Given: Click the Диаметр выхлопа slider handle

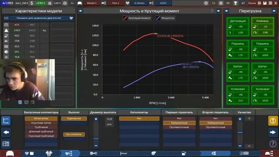Looking at the screenshot, I should [96, 138].
